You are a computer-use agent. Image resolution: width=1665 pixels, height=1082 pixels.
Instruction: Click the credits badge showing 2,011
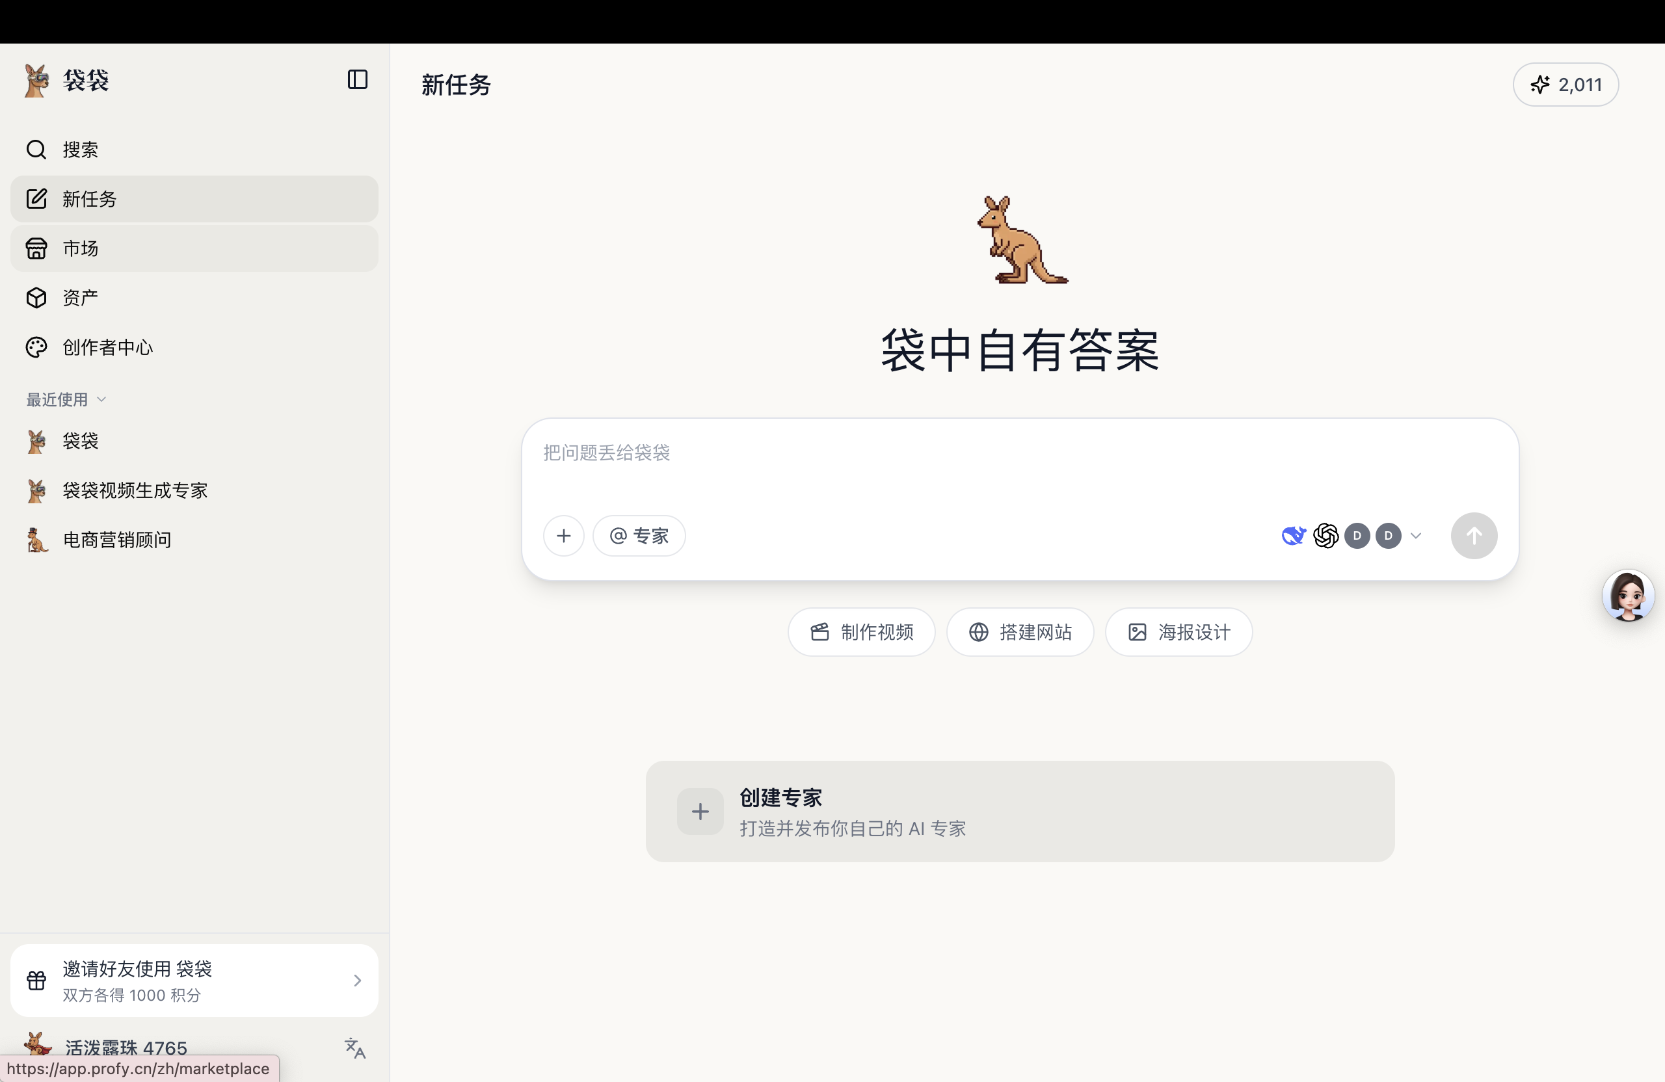click(x=1565, y=85)
